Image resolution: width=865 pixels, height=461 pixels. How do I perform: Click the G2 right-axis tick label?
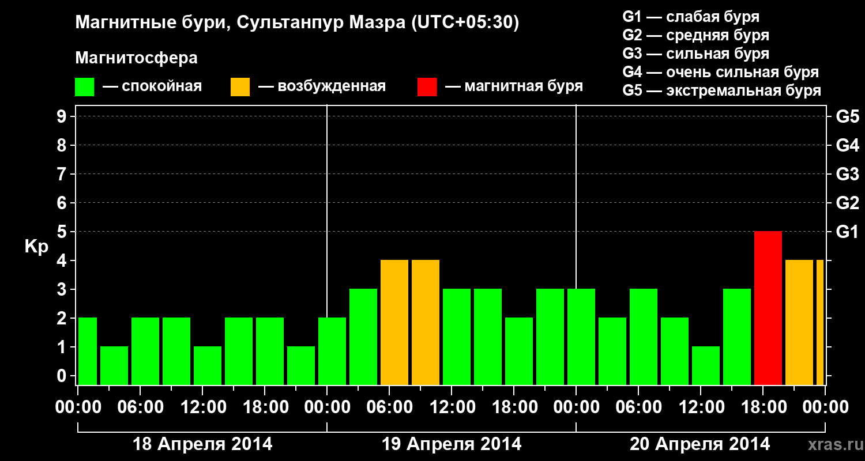848,203
